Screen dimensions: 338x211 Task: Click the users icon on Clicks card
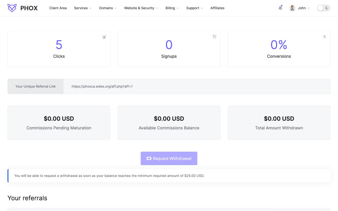[x=104, y=37]
